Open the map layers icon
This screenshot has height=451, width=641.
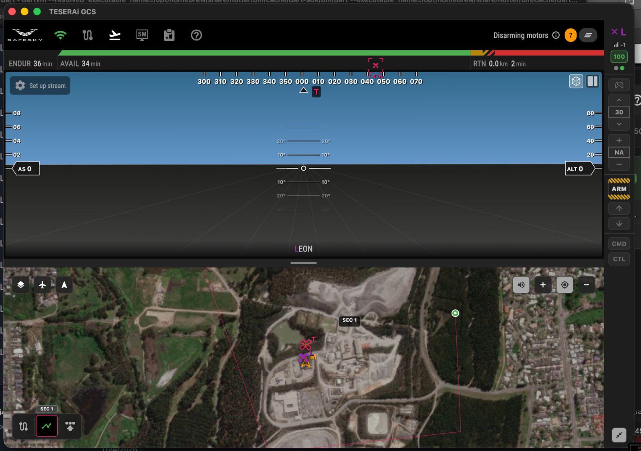pos(21,285)
